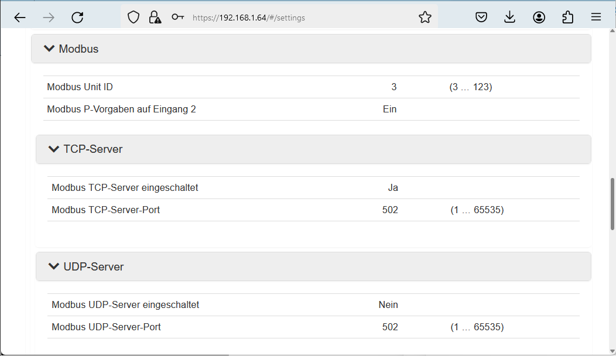Open the Firefox account menu
This screenshot has width=616, height=356.
coord(539,18)
